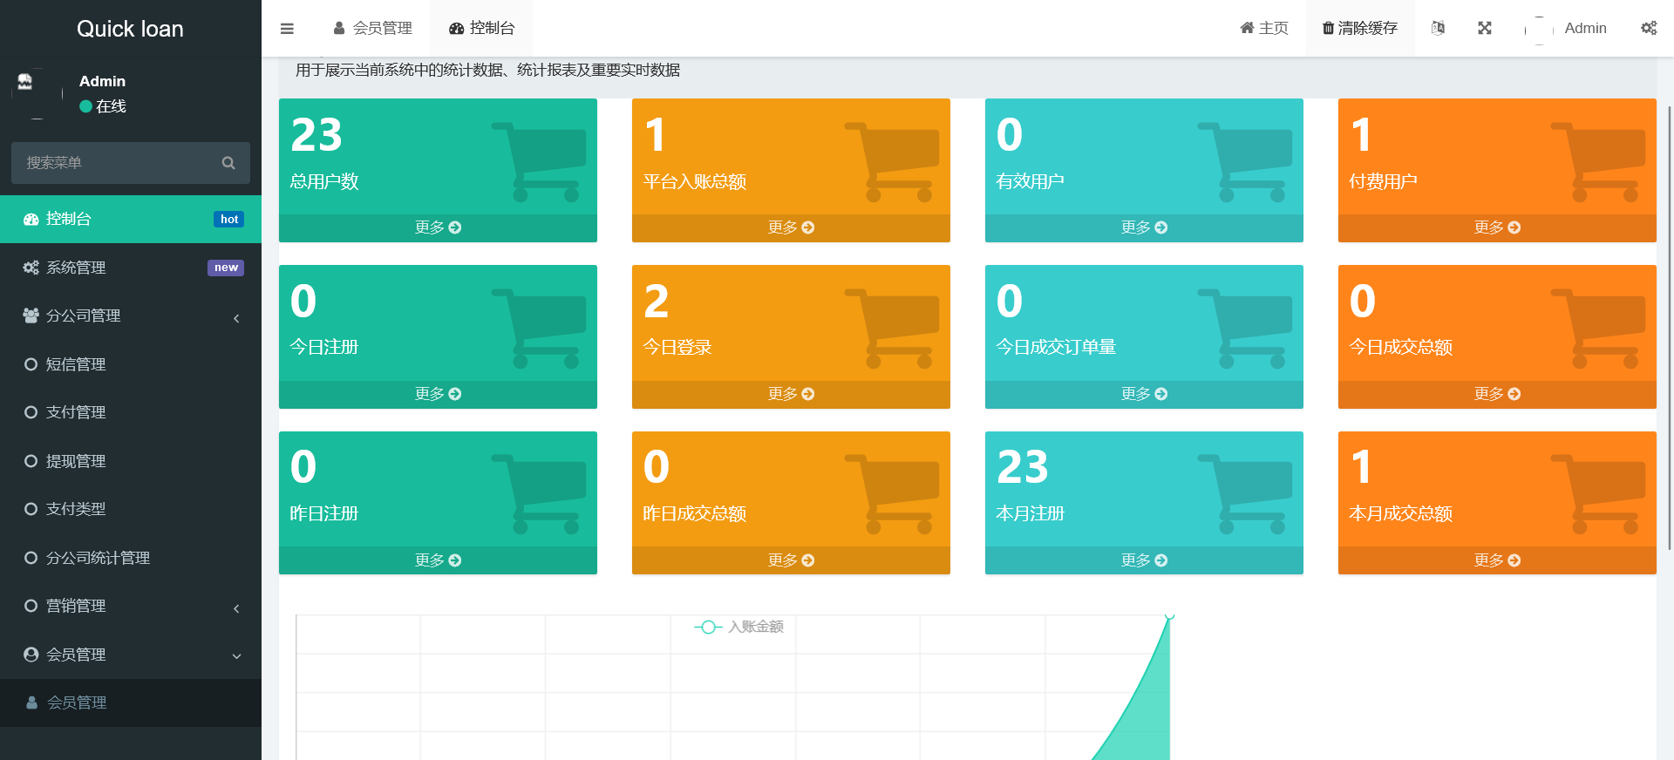Click 更多 under the 今日登录 card
The height and width of the screenshot is (760, 1674).
[x=791, y=394]
